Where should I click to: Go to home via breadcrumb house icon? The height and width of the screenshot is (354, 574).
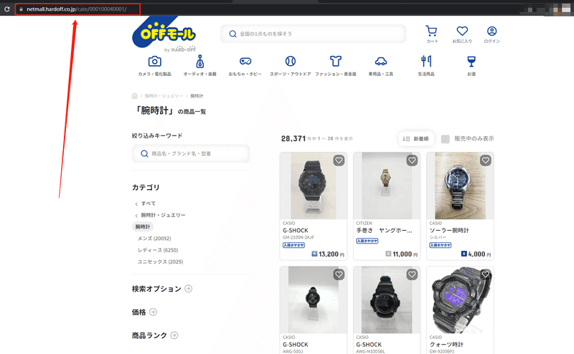point(134,96)
